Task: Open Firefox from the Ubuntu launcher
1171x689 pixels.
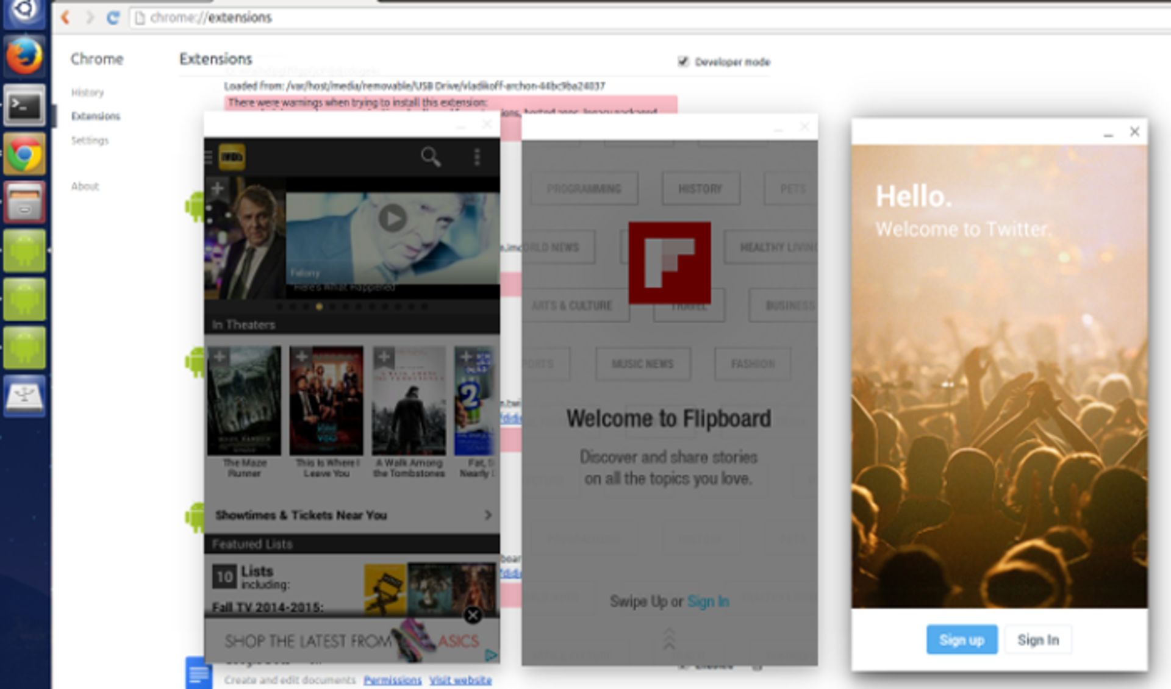Action: tap(24, 57)
